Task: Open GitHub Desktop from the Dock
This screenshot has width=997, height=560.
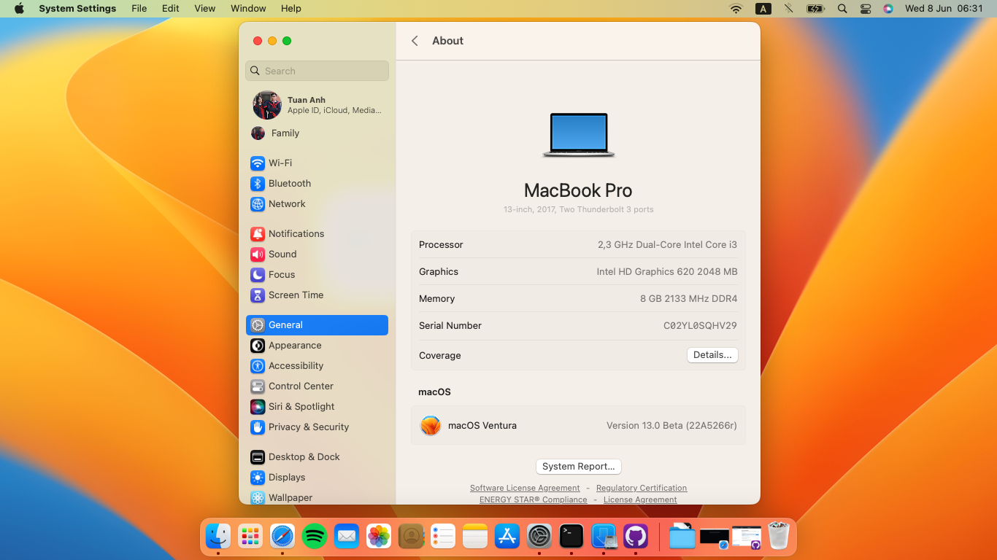Action: (636, 537)
